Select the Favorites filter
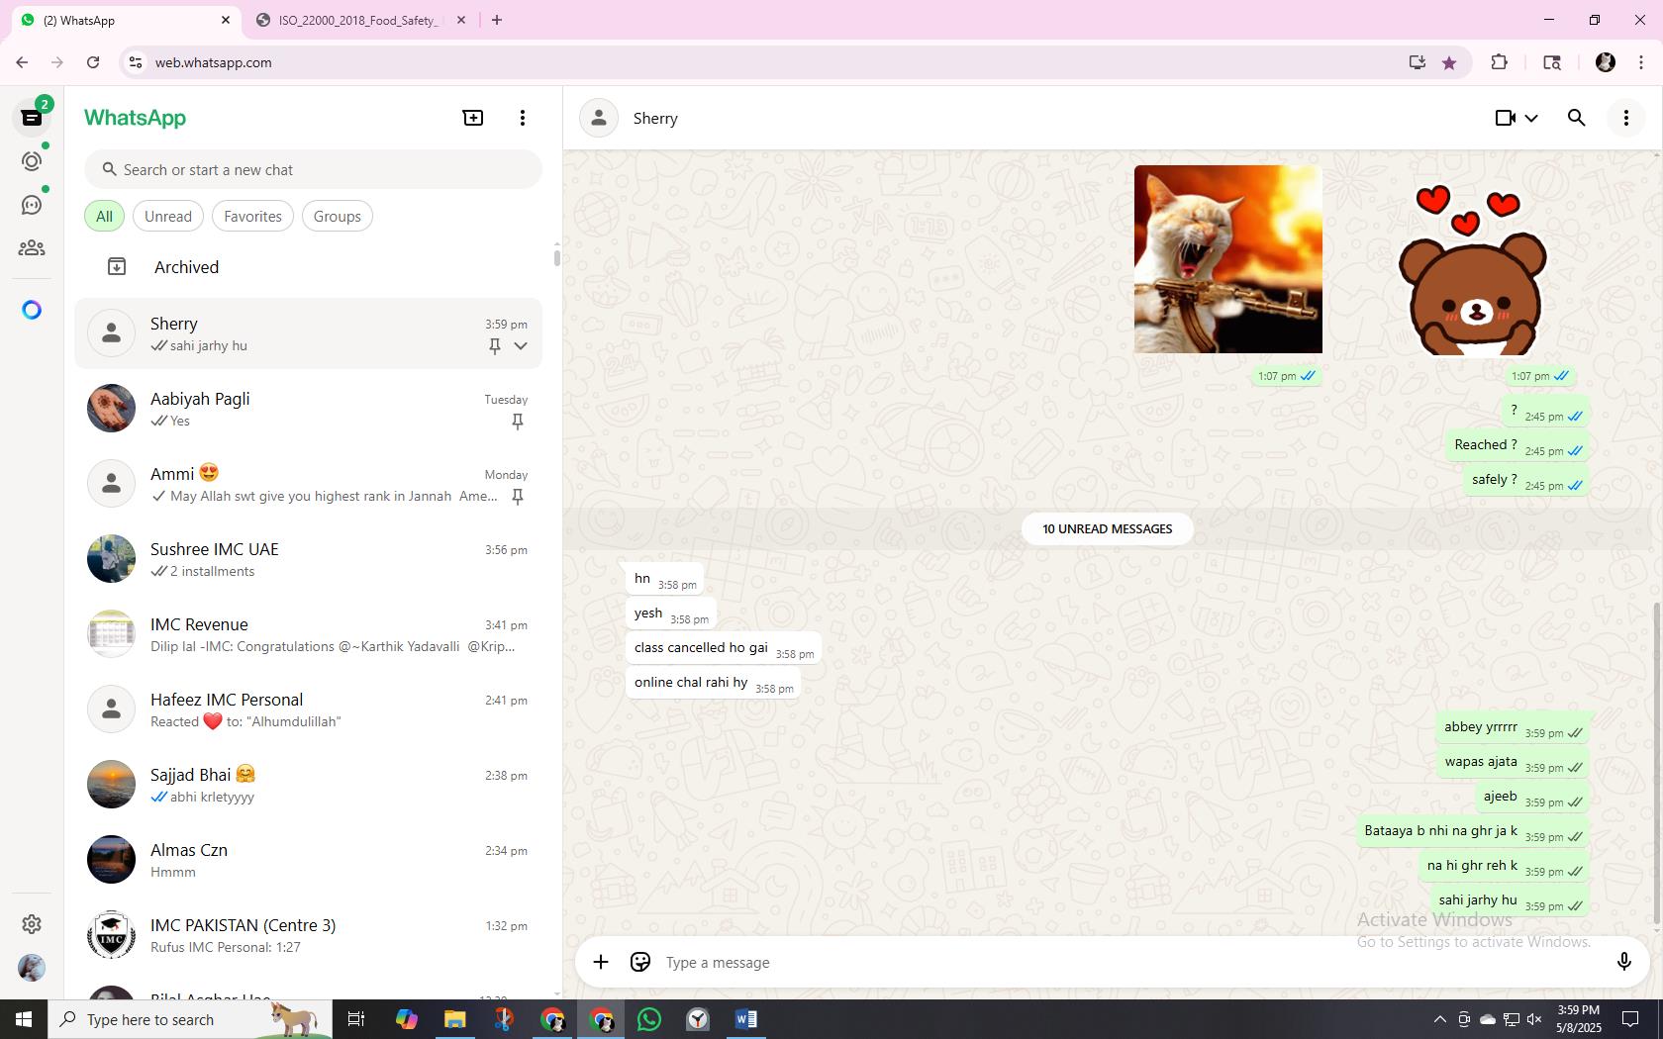Screen dimensions: 1663x1039 (252, 216)
